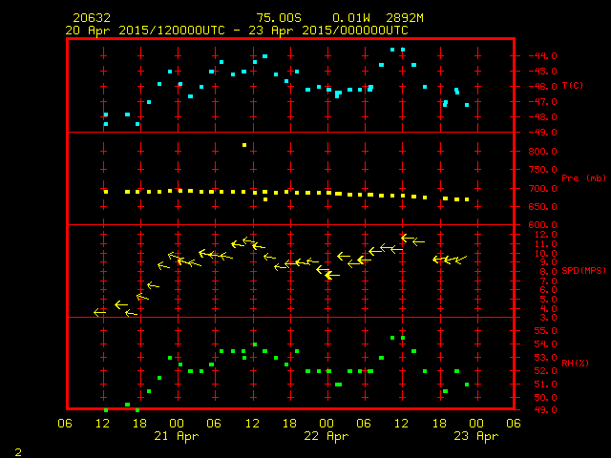Image resolution: width=611 pixels, height=458 pixels.
Task: Click the end date 23 Apr 2015/000000UTC
Action: click(x=328, y=31)
